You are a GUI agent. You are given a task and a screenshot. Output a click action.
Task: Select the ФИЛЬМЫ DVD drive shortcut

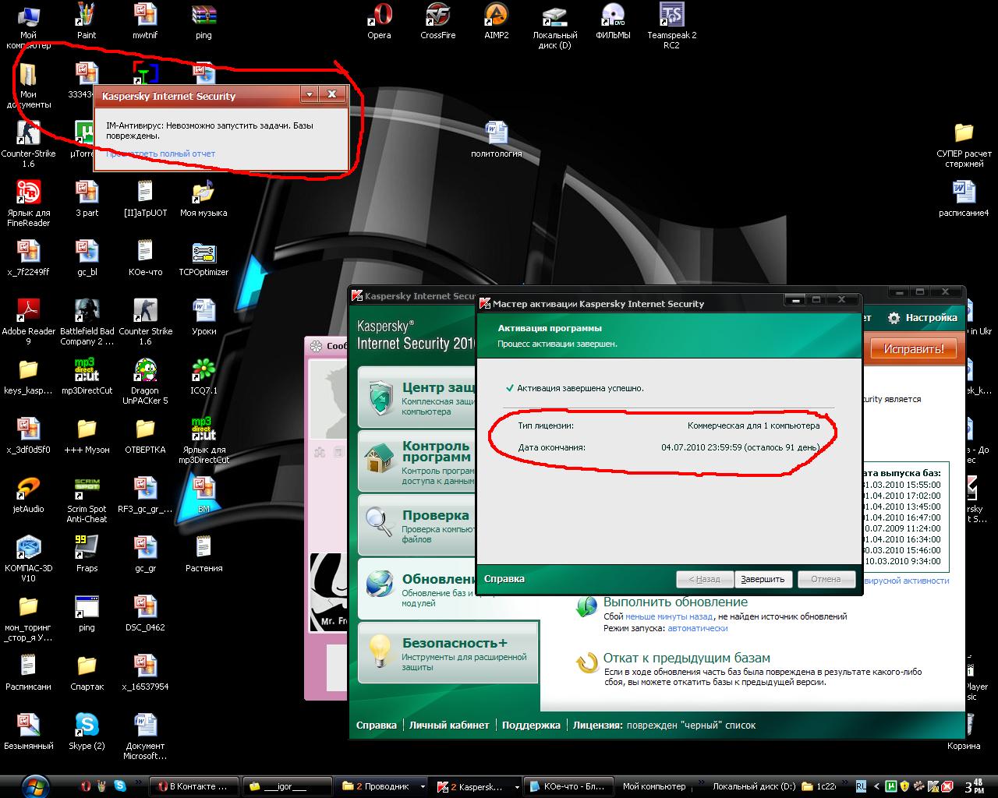click(x=613, y=21)
